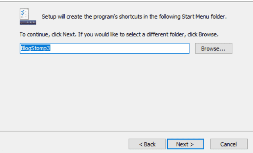Return to previous page via < Back

147,144
